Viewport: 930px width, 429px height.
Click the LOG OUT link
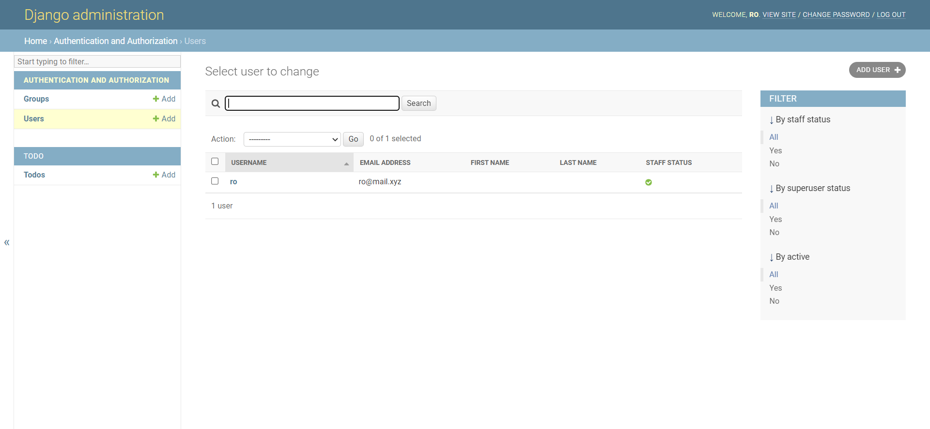click(891, 15)
